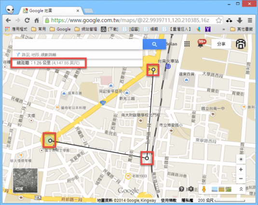Open the [下載] bookmark
The width and height of the screenshot is (258, 205).
point(109,29)
